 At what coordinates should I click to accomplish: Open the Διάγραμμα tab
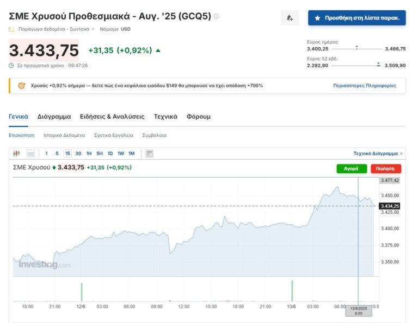pyautogui.click(x=54, y=117)
